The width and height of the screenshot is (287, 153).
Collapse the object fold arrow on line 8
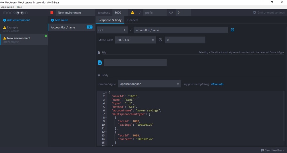click(106, 117)
